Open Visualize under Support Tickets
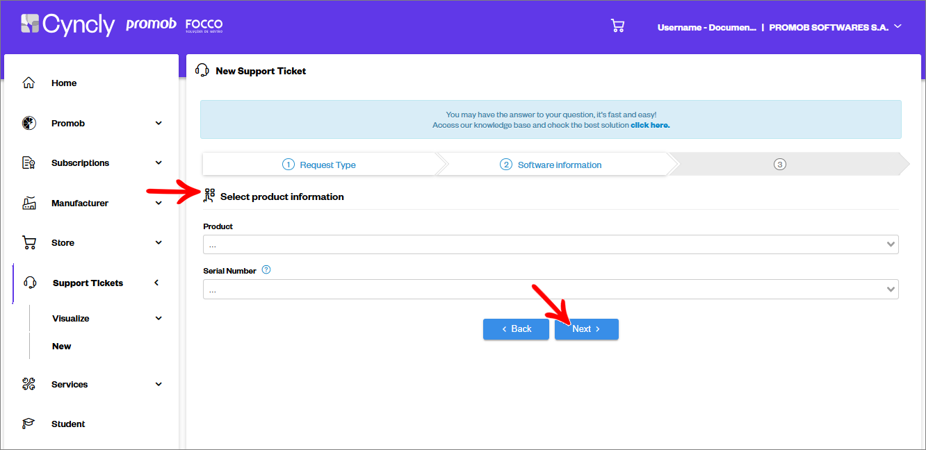The image size is (926, 450). [x=71, y=319]
